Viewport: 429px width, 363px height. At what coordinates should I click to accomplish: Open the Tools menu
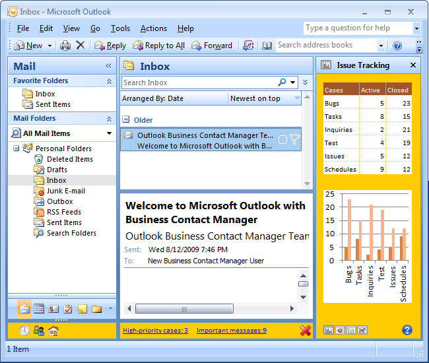(120, 28)
